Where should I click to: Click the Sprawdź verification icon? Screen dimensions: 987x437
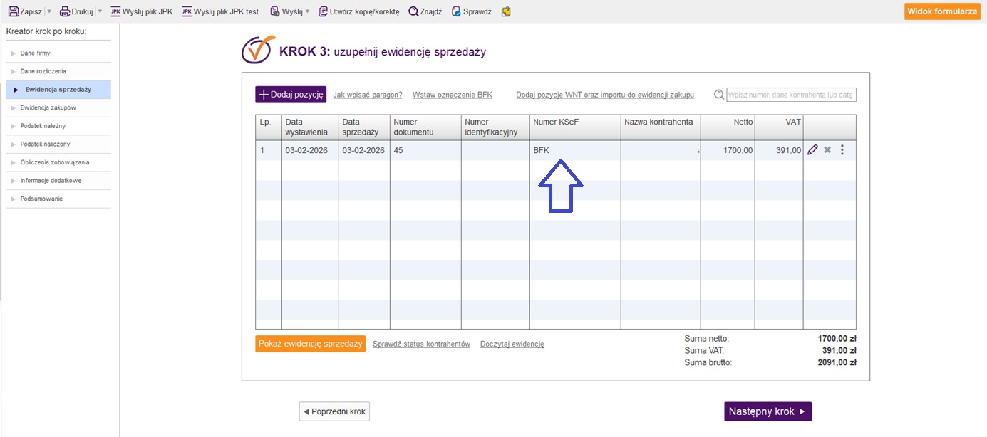pos(457,11)
